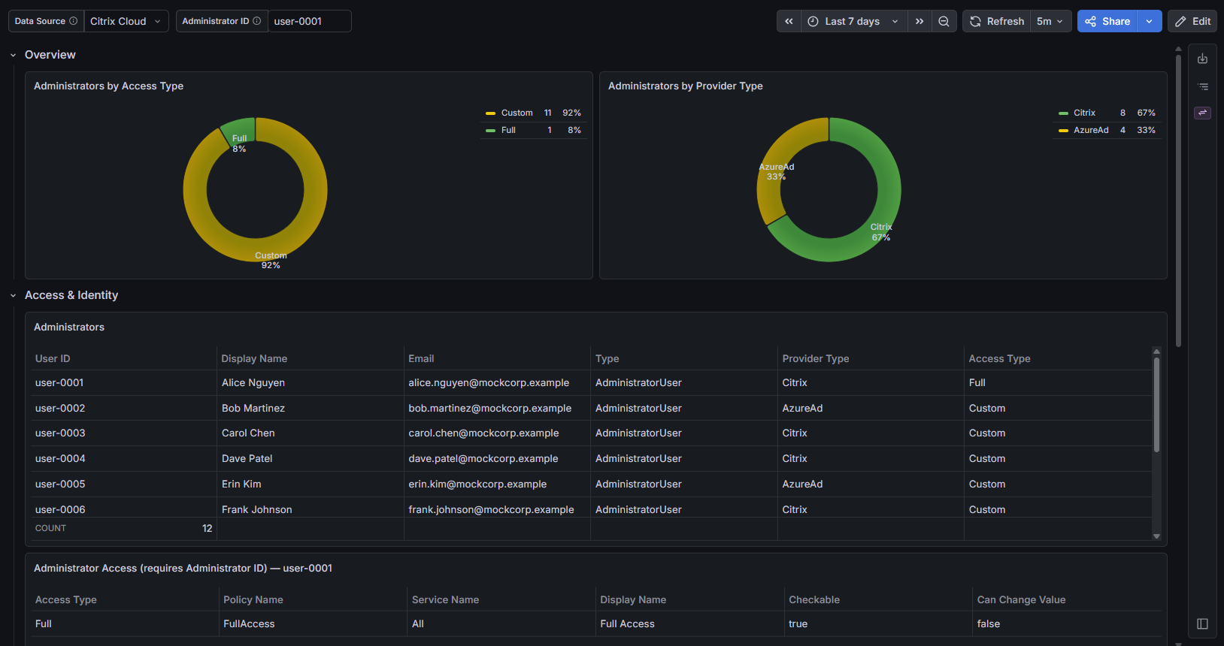Open the Administrator Access panel title
Viewport: 1224px width, 646px height.
tap(183, 568)
